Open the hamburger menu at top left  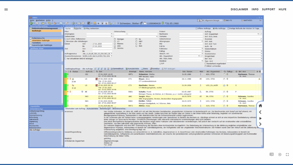(6, 9)
